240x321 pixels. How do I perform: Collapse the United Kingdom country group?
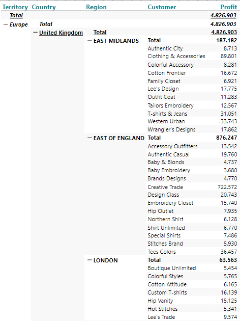coord(35,32)
